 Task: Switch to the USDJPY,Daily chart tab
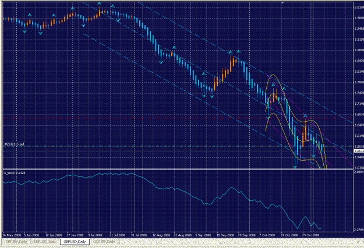104,242
